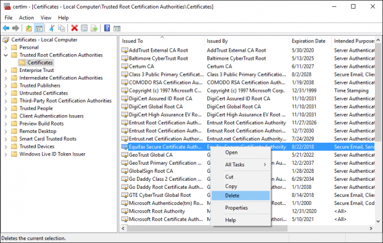Open the View menu

click(x=46, y=18)
